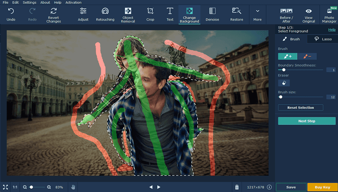Screen dimensions: 338x192
Task: Switch to the Lasso tab
Action: click(x=323, y=39)
